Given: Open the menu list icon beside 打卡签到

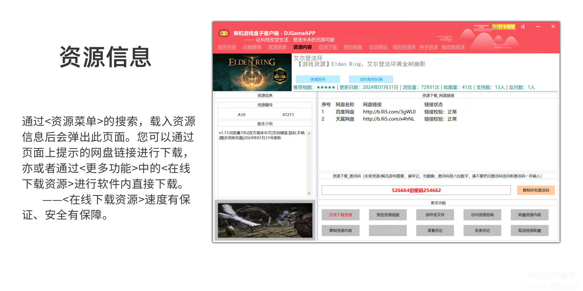Looking at the screenshot, I should pyautogui.click(x=523, y=27).
